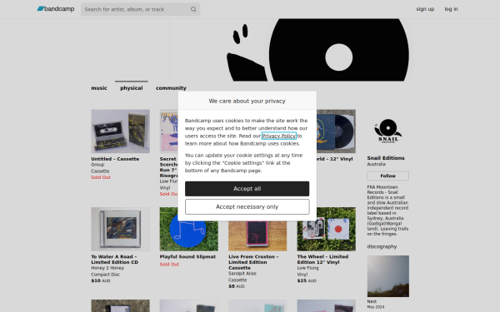Viewport: 500px width, 312px height.
Task: Choose Accept necessary only
Action: click(x=247, y=206)
